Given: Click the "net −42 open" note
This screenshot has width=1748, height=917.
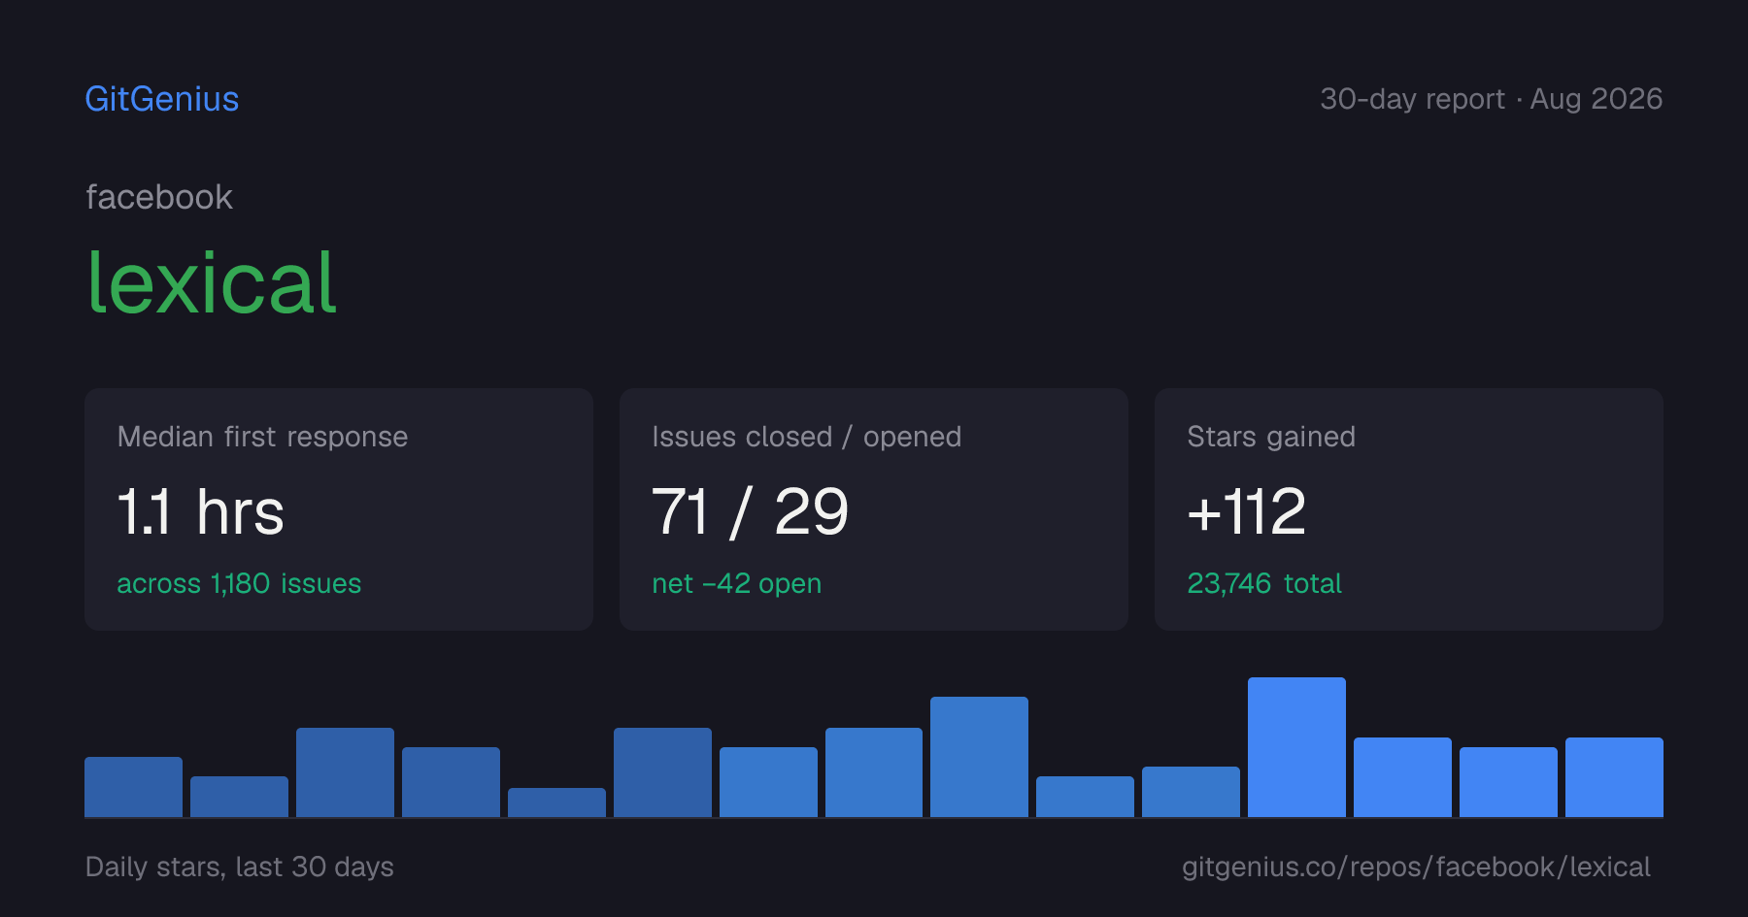Looking at the screenshot, I should [737, 583].
